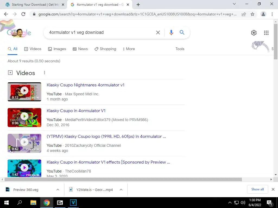Show hidden system tray icons
The width and height of the screenshot is (278, 208).
coord(230,203)
